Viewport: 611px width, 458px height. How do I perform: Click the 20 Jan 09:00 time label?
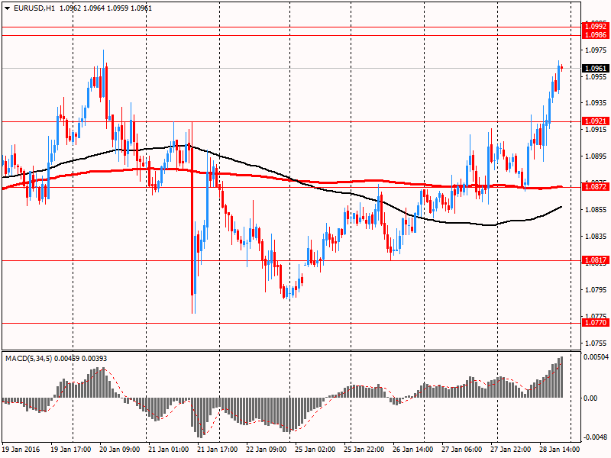click(x=120, y=450)
